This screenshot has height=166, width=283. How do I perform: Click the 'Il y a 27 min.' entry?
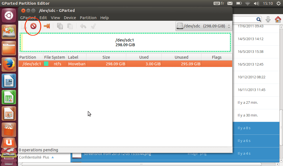(x=248, y=103)
